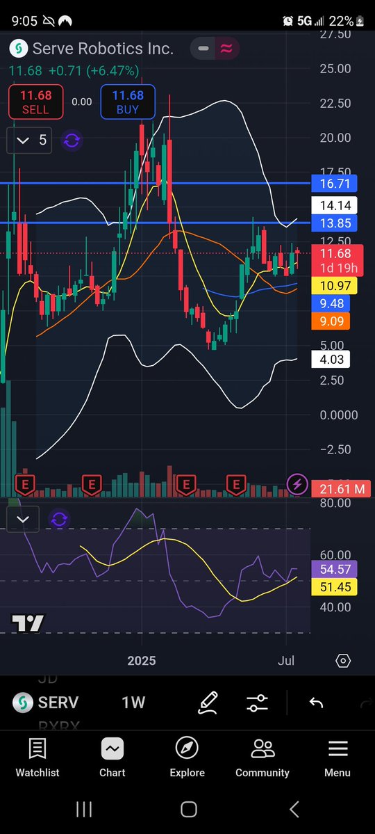This screenshot has height=834, width=375.
Task: Tap the blue 11.68 BUY button
Action: click(128, 102)
